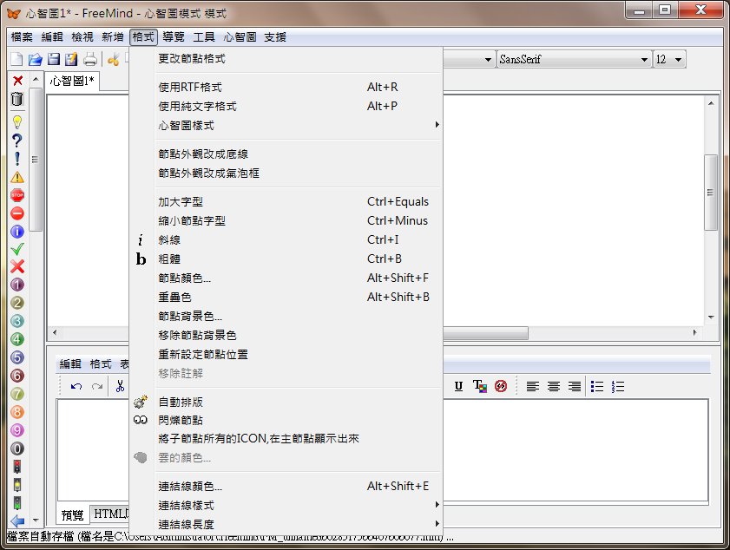Save the map with the floppy disk icon
This screenshot has width=730, height=550.
point(54,59)
